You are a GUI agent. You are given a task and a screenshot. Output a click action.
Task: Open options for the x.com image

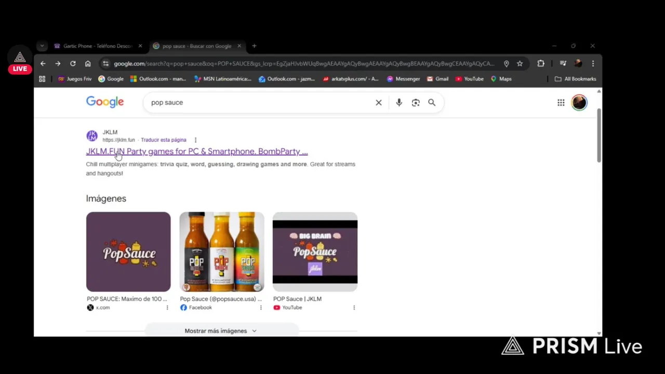click(x=167, y=308)
